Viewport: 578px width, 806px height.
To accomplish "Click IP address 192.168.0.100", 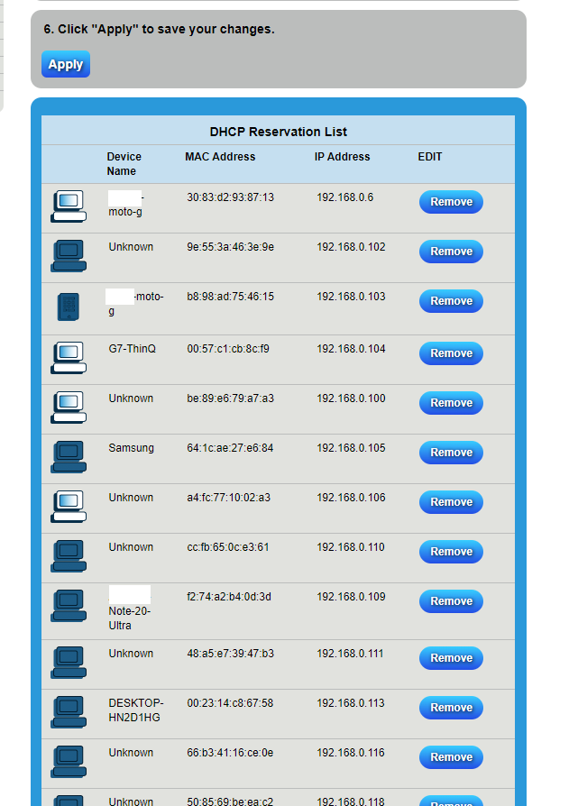I will click(x=351, y=398).
